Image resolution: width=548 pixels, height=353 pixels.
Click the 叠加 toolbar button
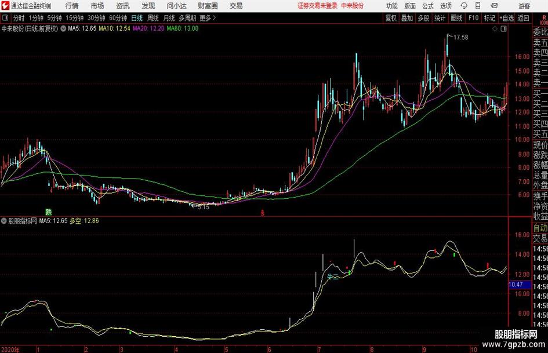407,18
